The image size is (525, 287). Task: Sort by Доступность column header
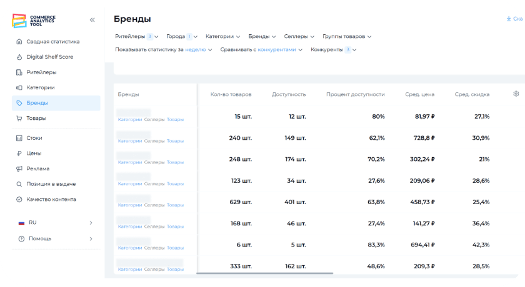(289, 95)
